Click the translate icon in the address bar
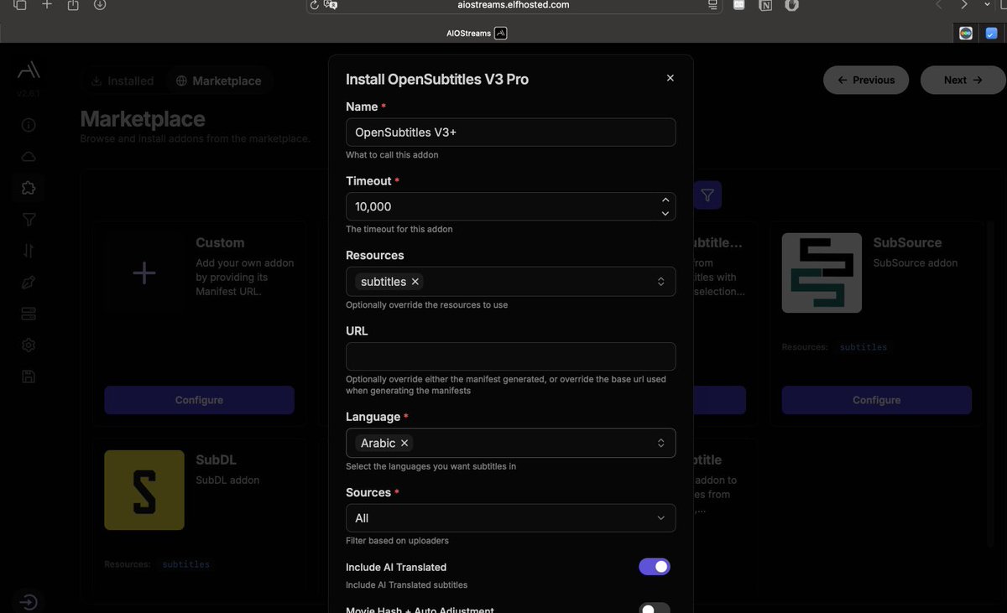 (331, 5)
